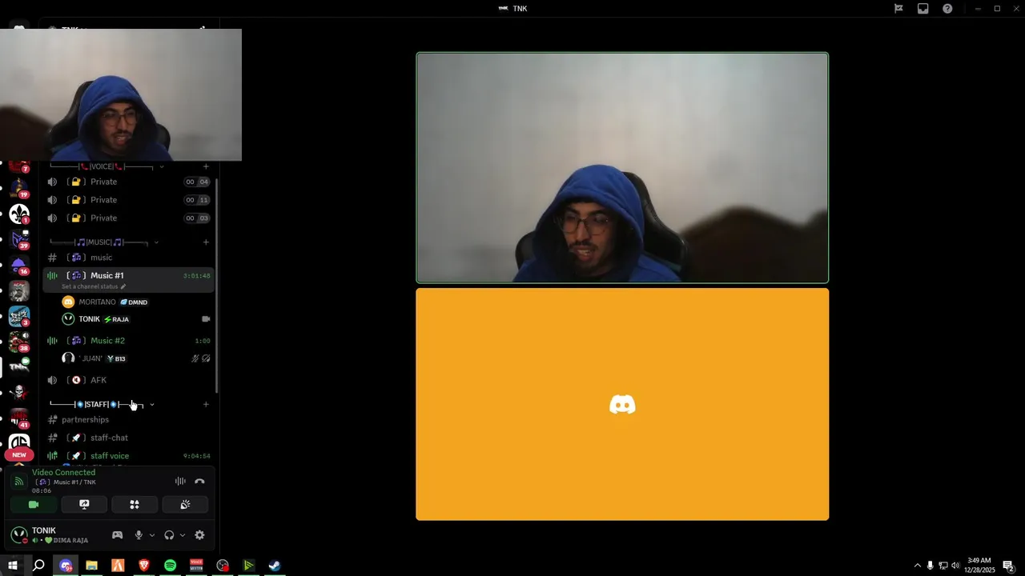Open the Windows notification center icon
This screenshot has height=576, width=1025.
click(x=1008, y=566)
